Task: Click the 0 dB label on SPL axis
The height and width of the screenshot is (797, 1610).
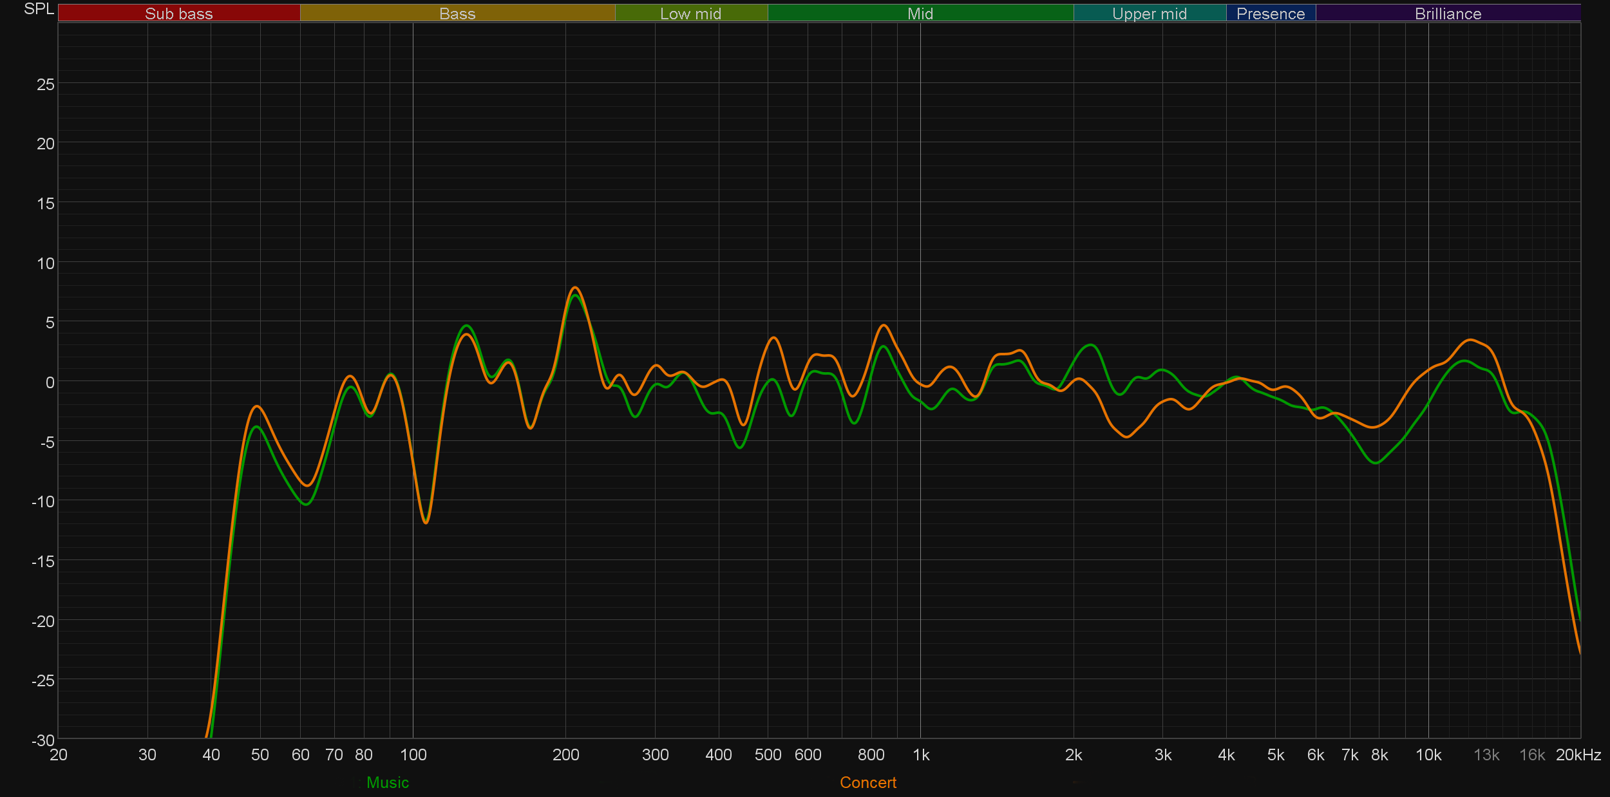Action: tap(50, 382)
